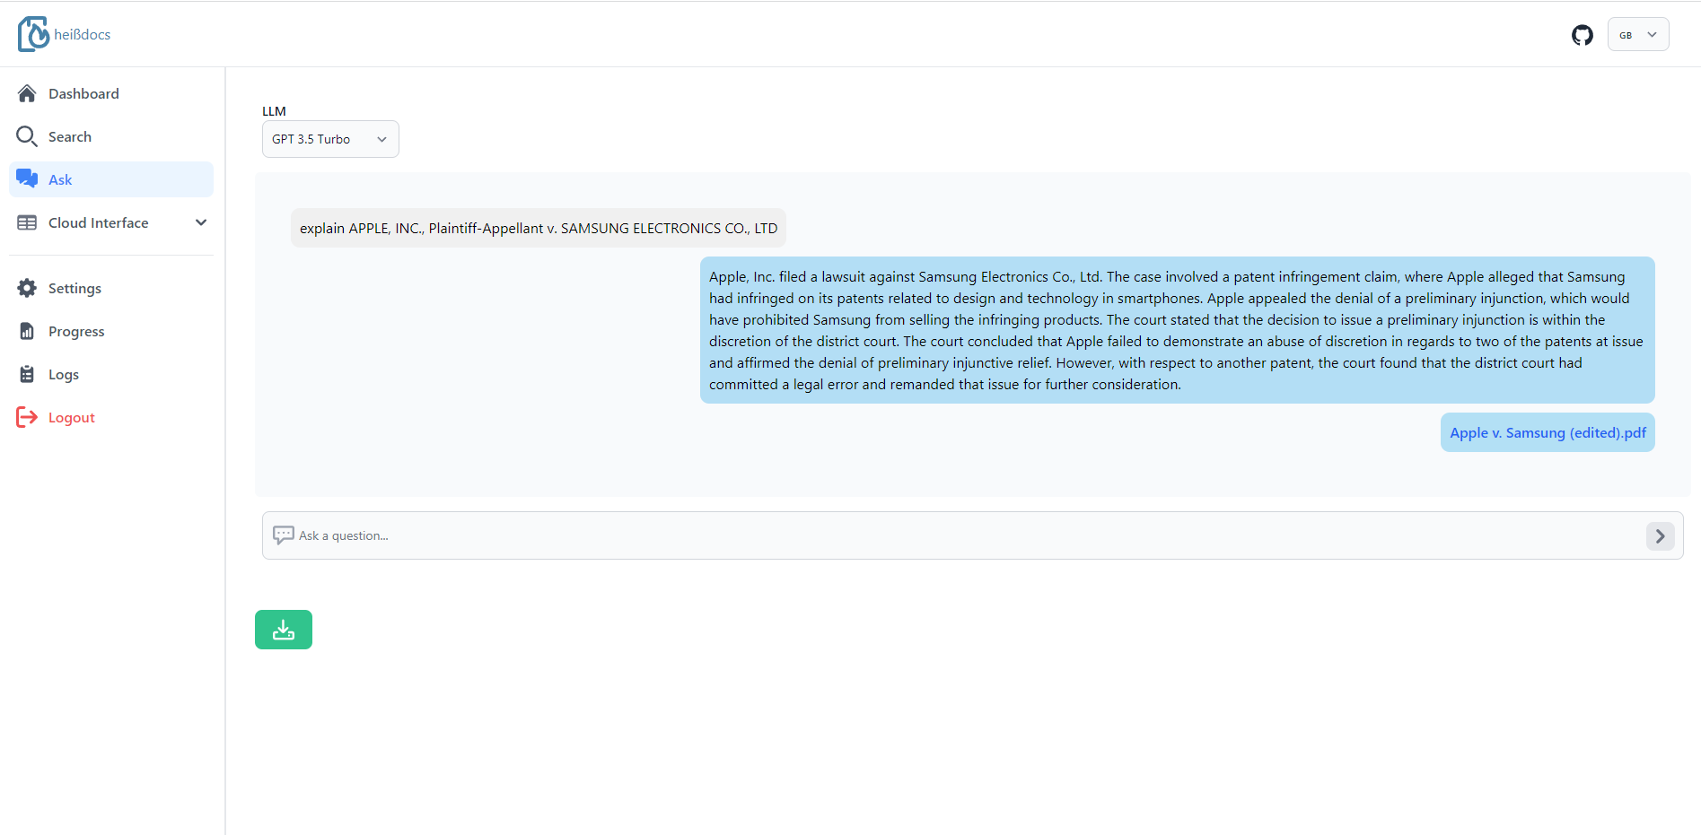Click the Search magnifier icon
This screenshot has height=835, width=1701.
click(27, 136)
